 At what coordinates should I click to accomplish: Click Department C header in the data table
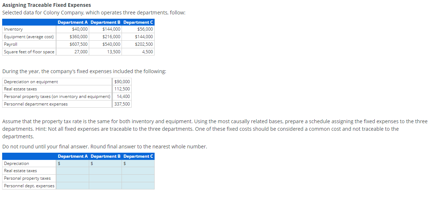coord(138,22)
